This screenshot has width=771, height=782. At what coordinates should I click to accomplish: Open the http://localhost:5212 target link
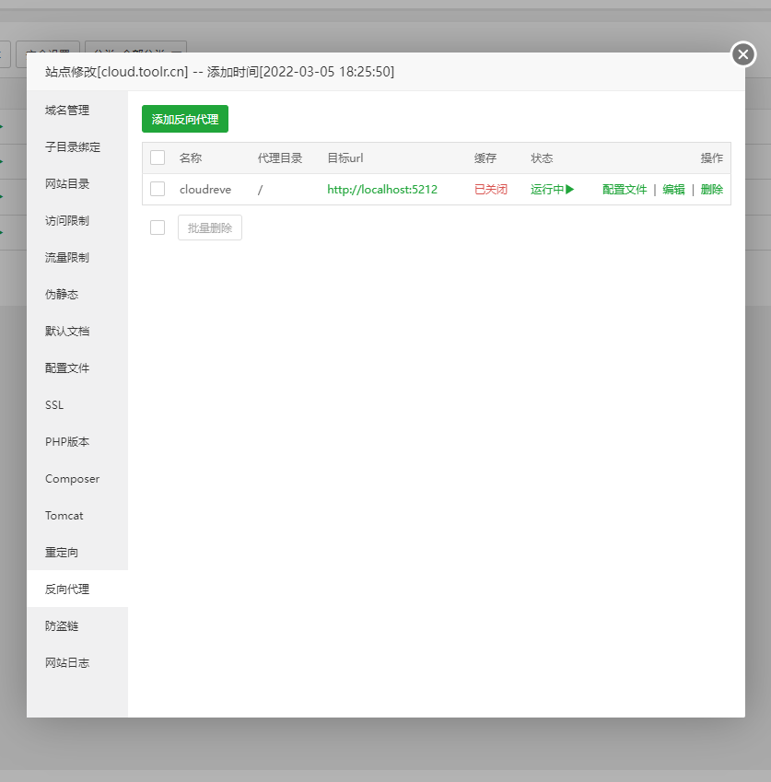(382, 190)
